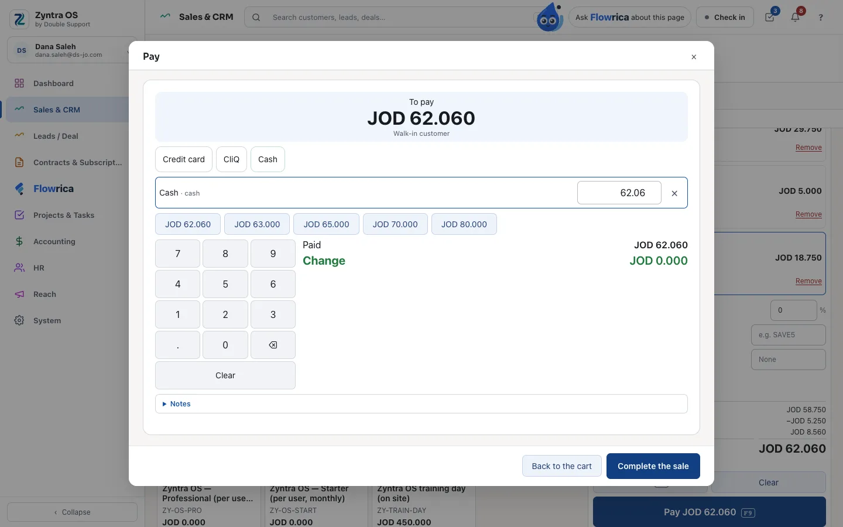Click the Check in button
This screenshot has width=843, height=527.
click(x=725, y=17)
